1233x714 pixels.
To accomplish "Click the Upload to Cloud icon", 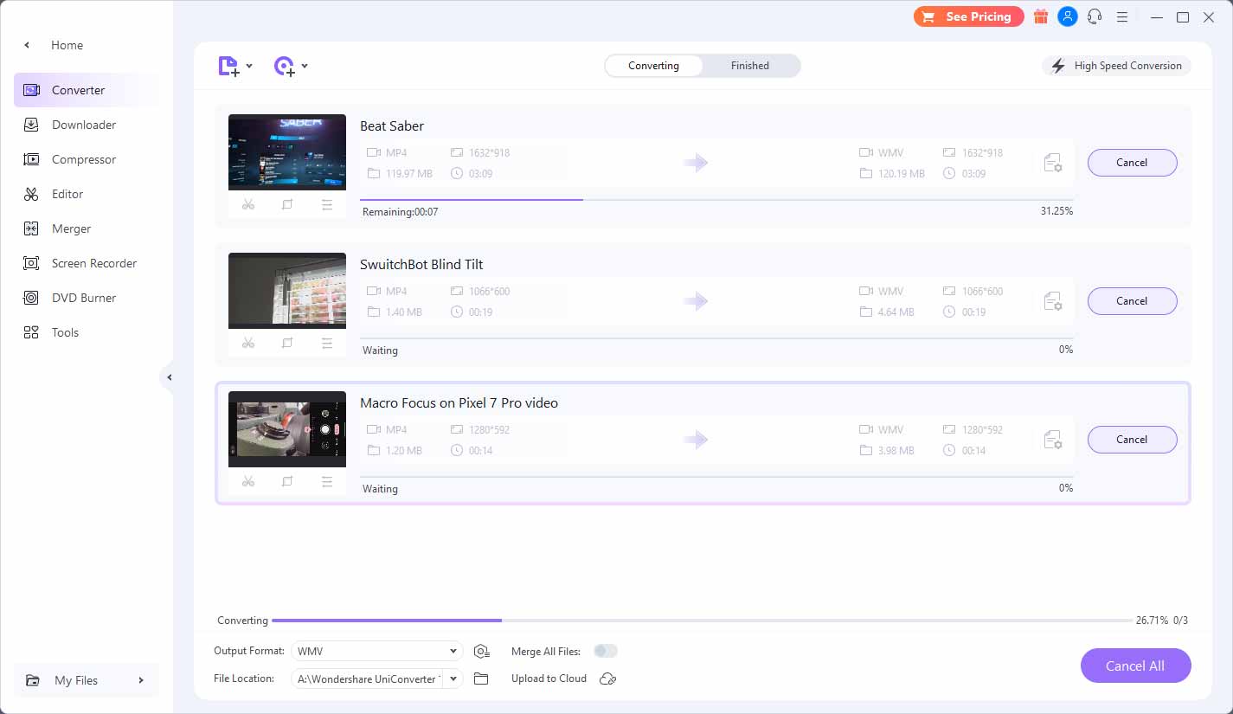I will coord(607,679).
